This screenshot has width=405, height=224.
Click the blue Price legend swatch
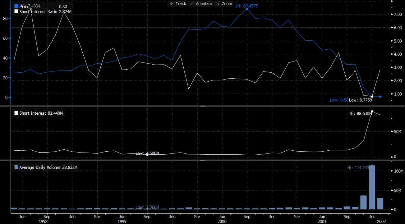tap(16, 6)
